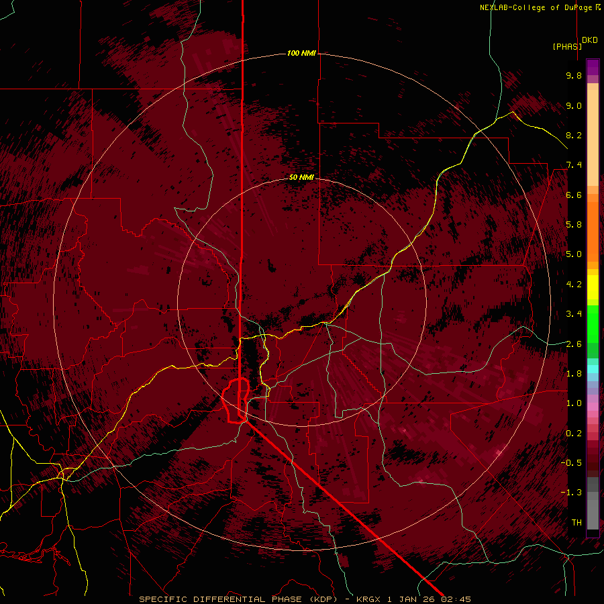Click the TH legend label

coord(576,523)
